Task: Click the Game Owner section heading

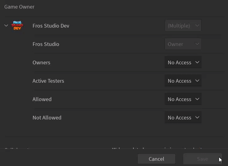Action: [x=19, y=7]
